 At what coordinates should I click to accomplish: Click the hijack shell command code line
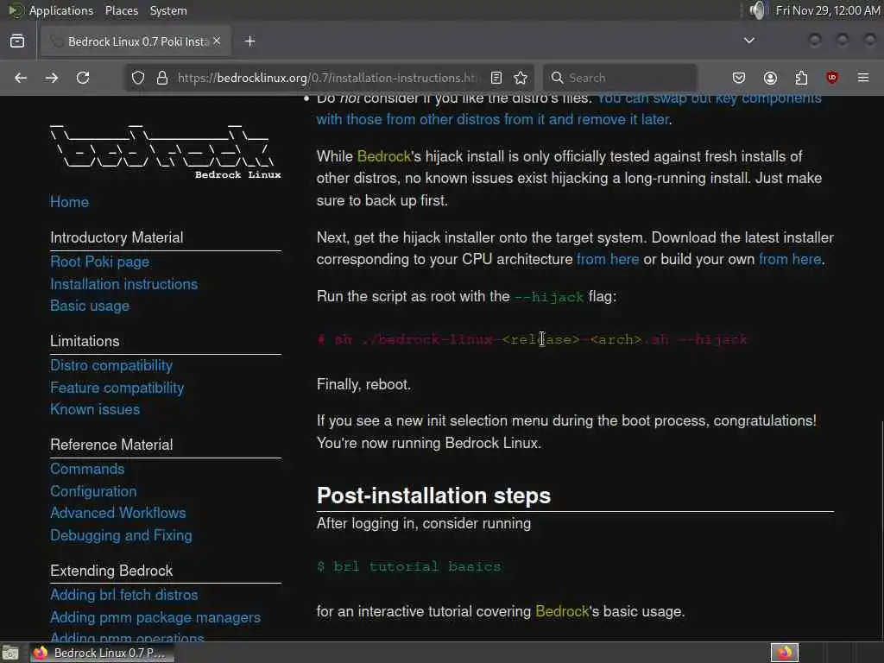pos(532,339)
